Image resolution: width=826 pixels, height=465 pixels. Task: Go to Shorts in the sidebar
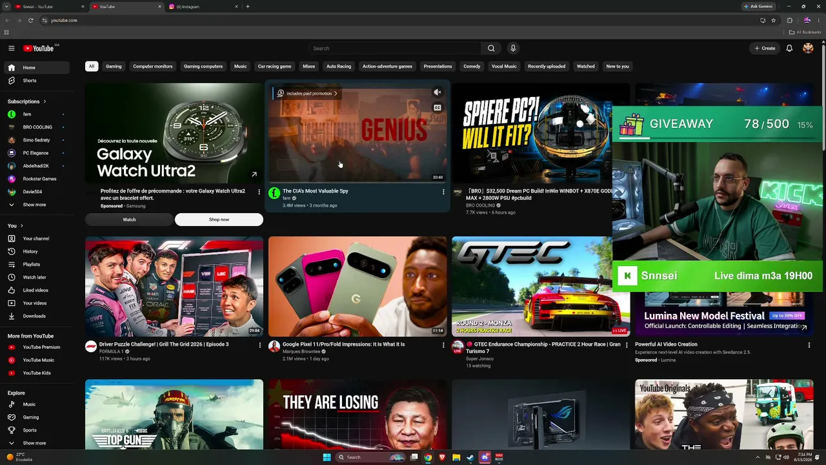click(37, 81)
